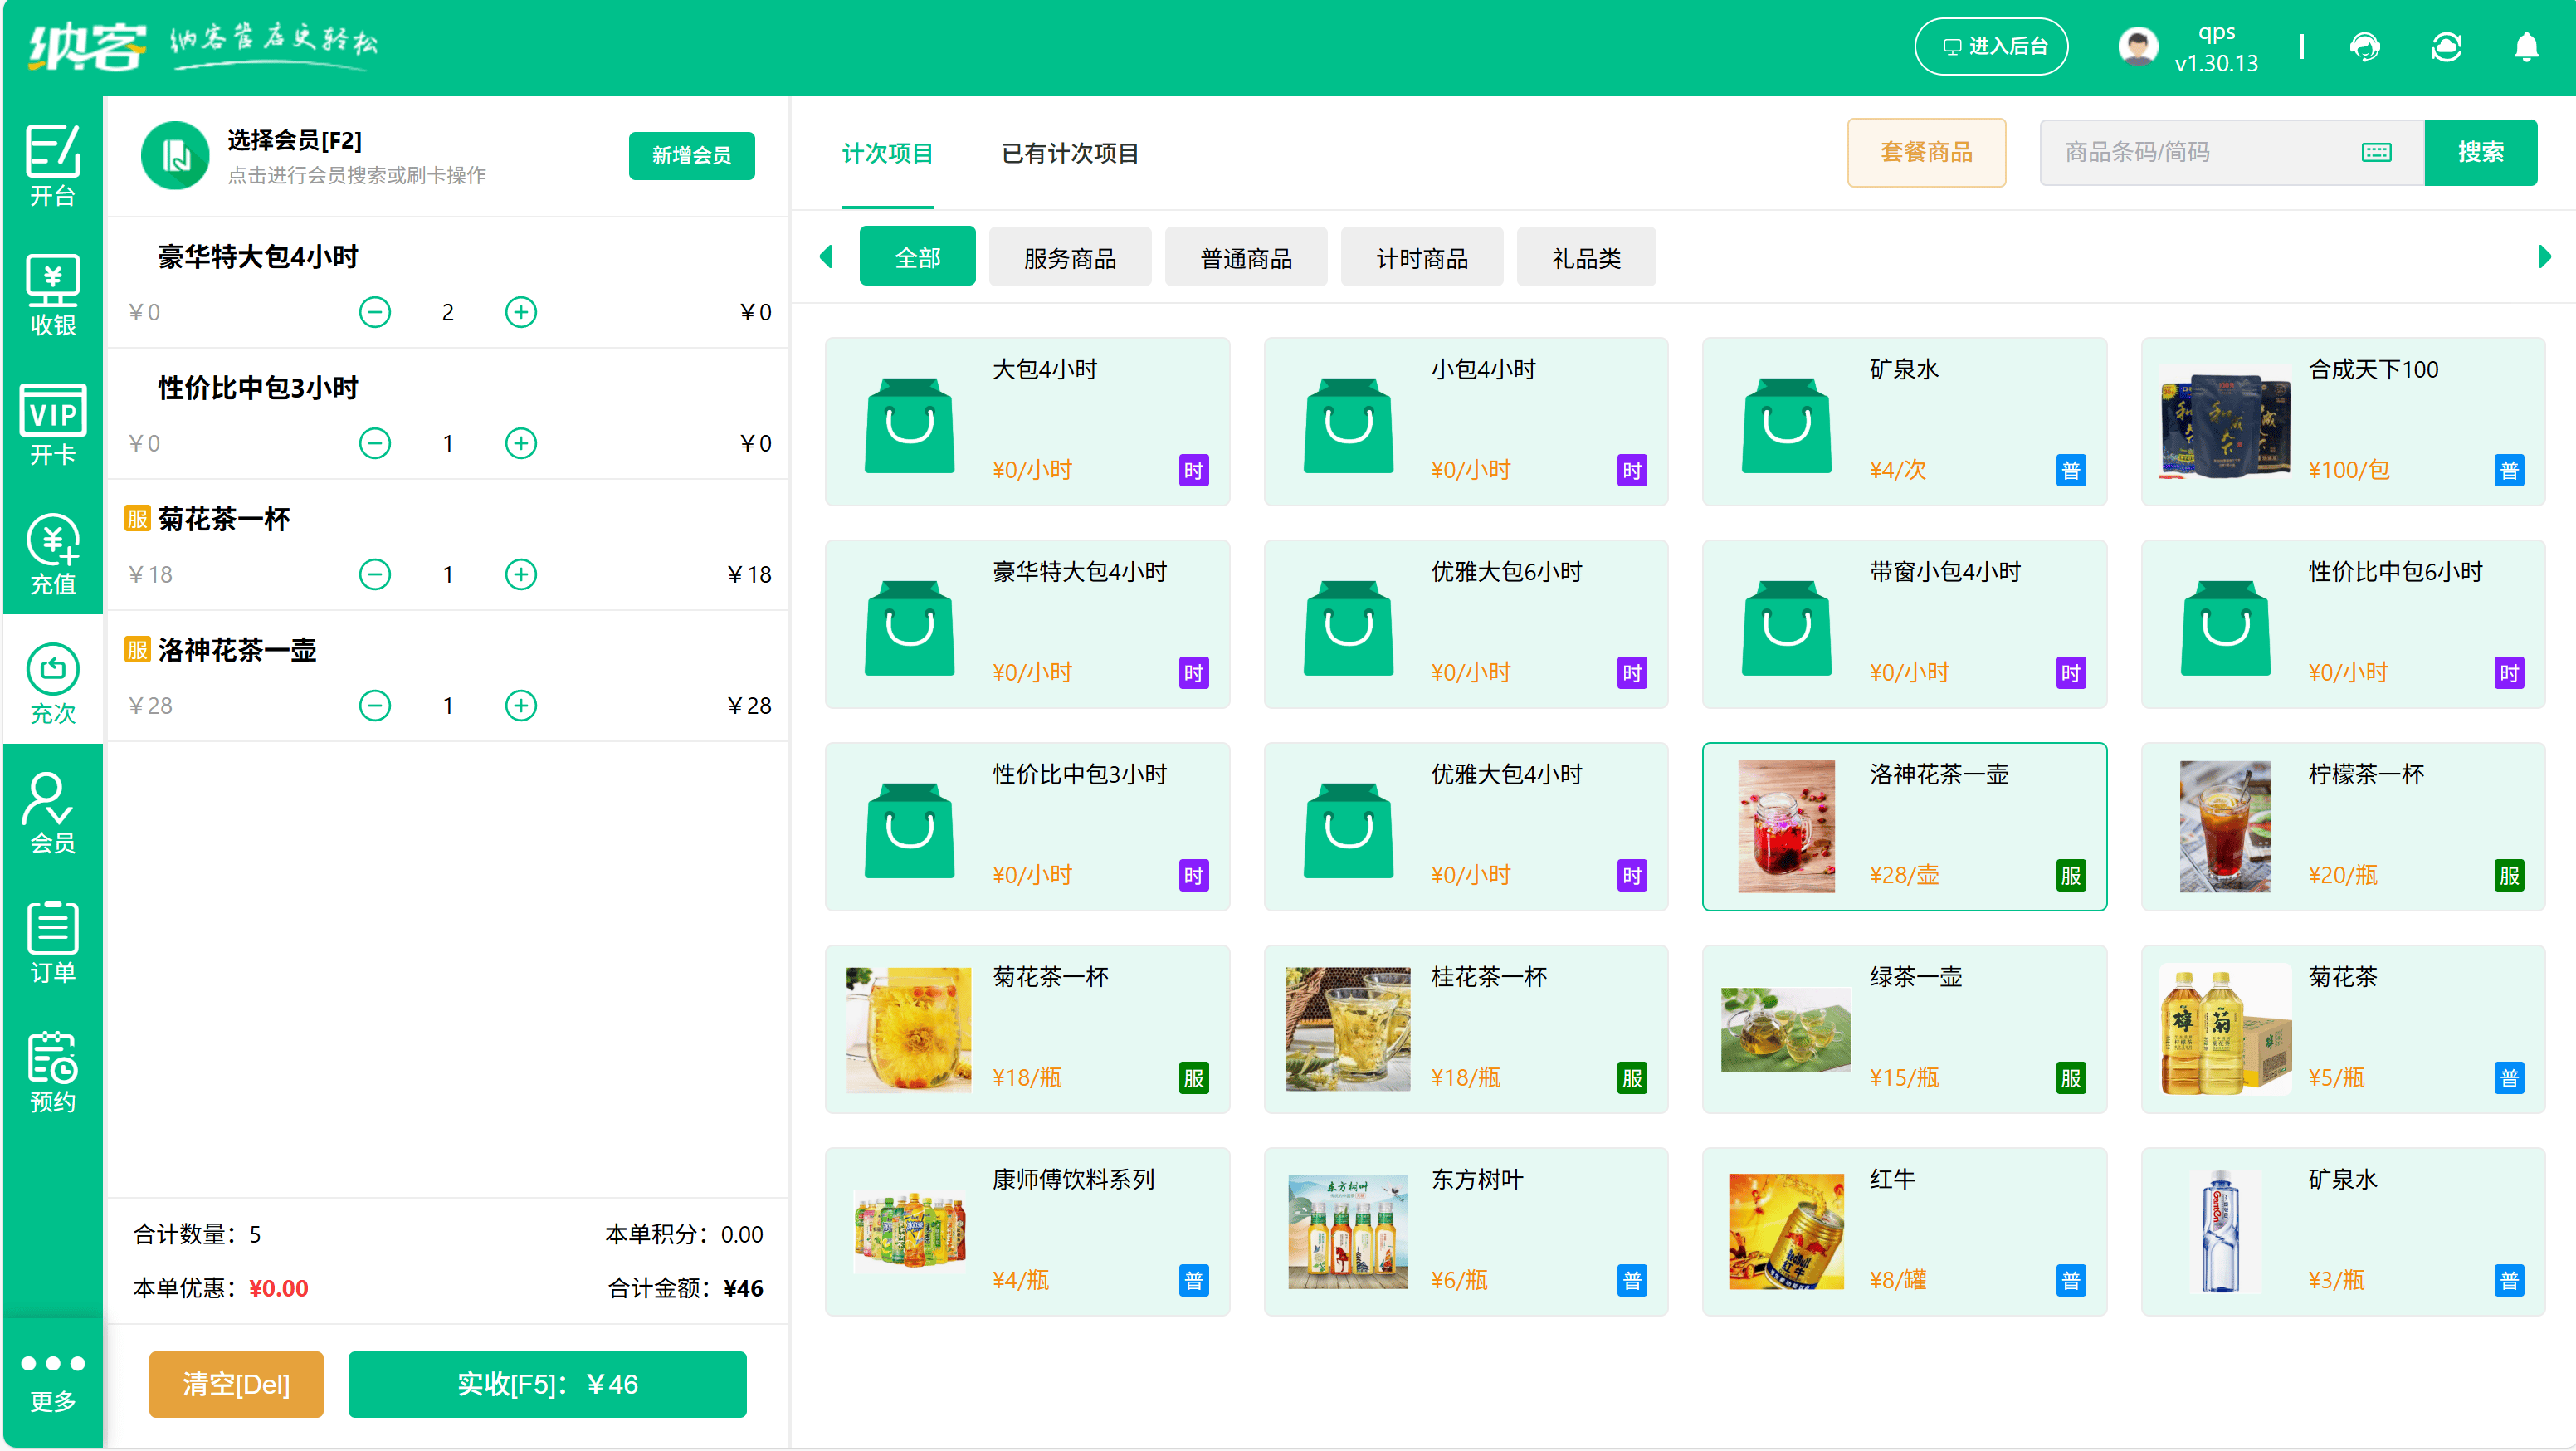Screen dimensions: 2576x1451
Task: Click the right arrow to scroll product categories
Action: (x=2544, y=256)
